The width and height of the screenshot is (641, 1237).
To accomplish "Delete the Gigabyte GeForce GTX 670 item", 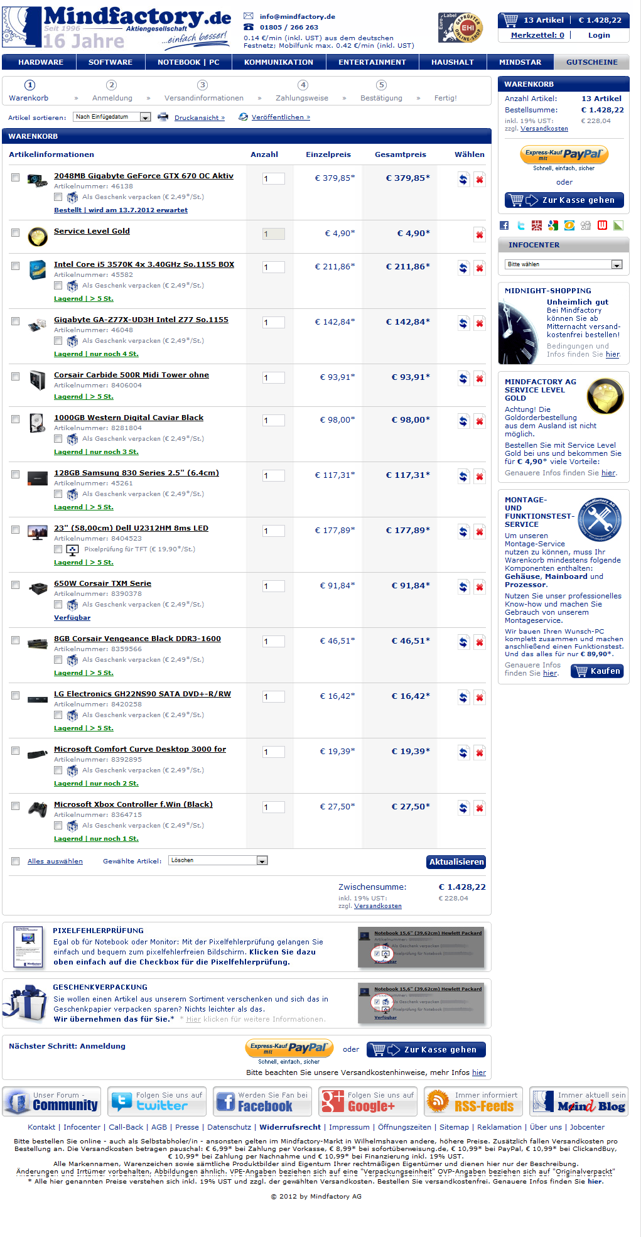I will 480,180.
